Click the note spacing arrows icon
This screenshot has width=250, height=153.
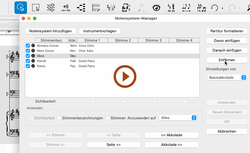click(186, 8)
